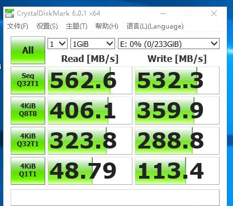The height and width of the screenshot is (206, 233).
Task: Start the Seq Q32T1 test
Action: pyautogui.click(x=28, y=80)
